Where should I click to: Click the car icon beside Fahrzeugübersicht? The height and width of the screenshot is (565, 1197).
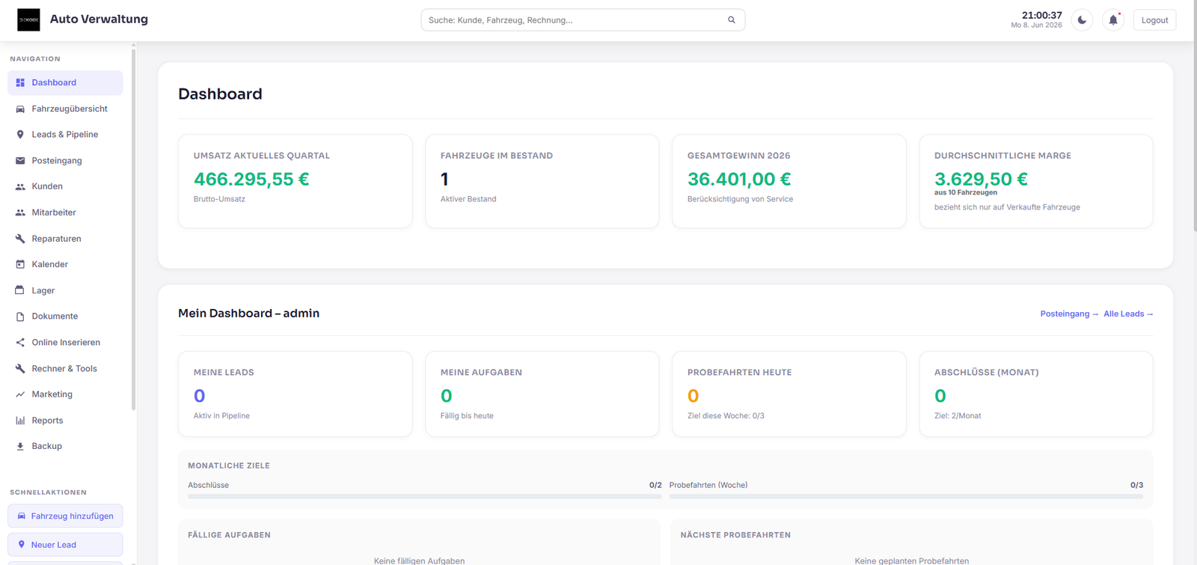coord(20,109)
